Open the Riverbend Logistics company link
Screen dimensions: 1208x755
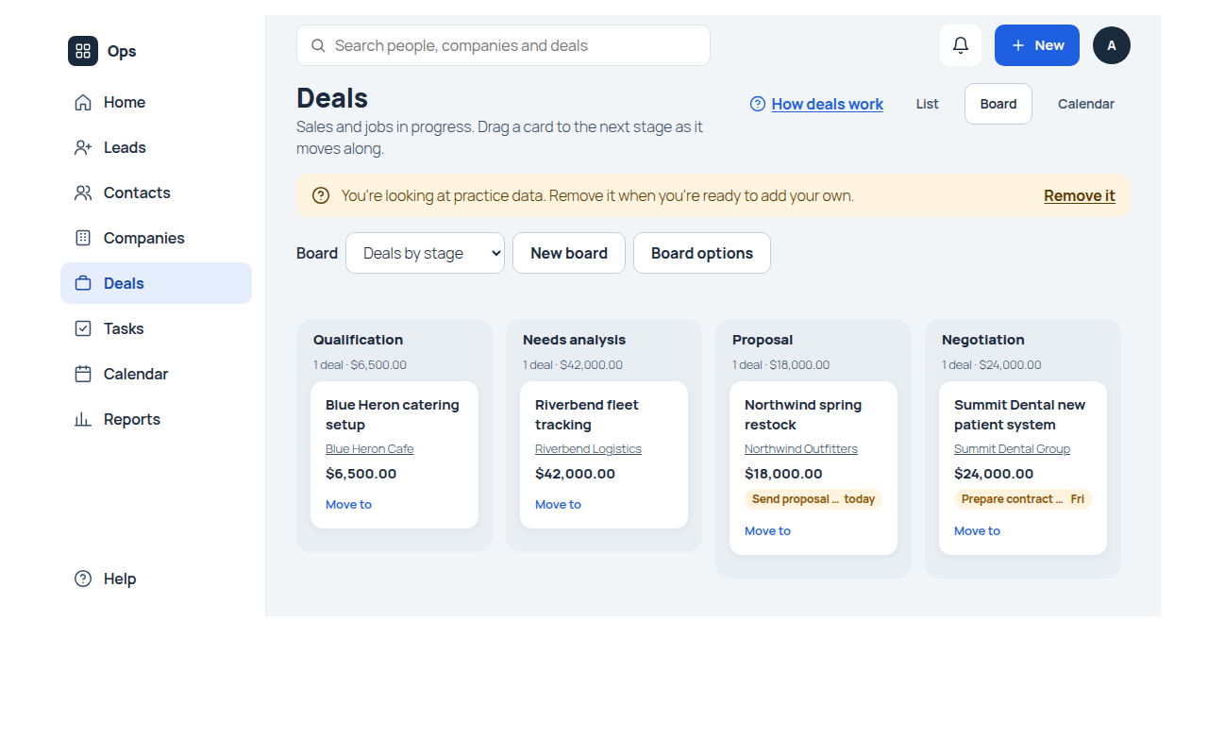click(588, 449)
